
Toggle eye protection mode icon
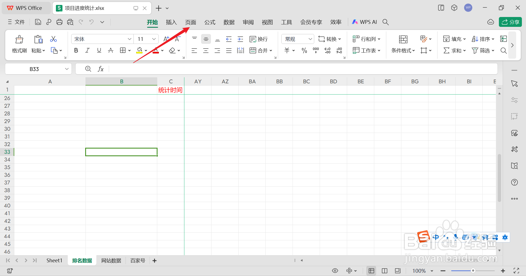335,271
